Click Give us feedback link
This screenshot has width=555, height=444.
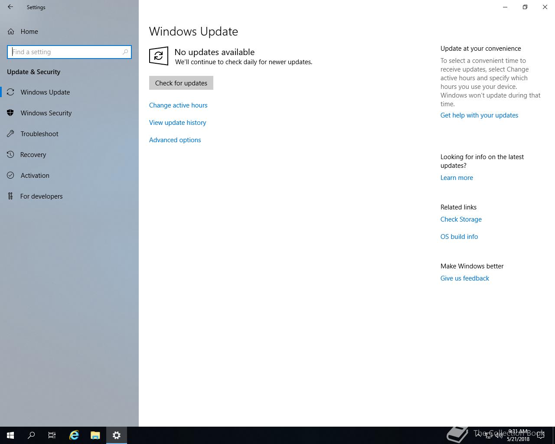tap(465, 278)
